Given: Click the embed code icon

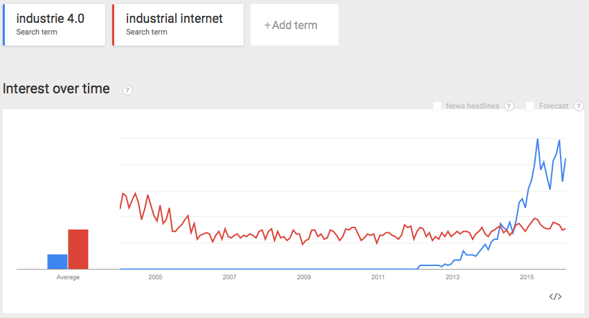Looking at the screenshot, I should tap(555, 297).
